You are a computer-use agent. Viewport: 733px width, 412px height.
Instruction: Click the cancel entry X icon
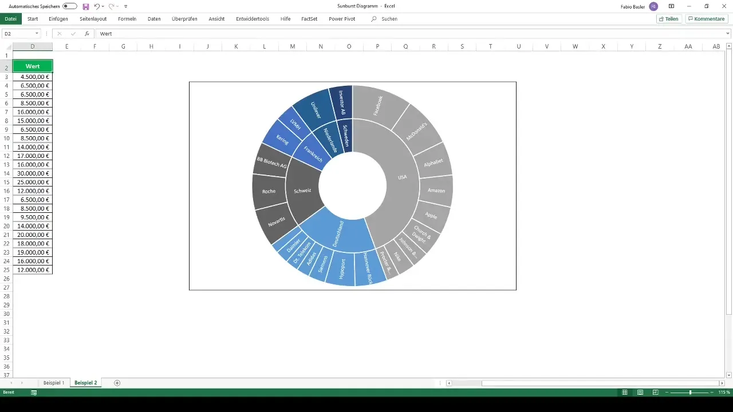(59, 34)
